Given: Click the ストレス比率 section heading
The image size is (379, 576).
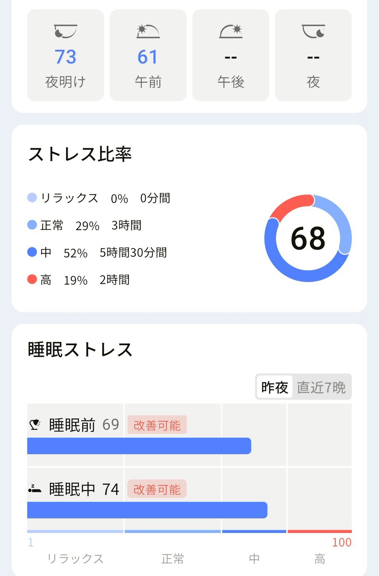Looking at the screenshot, I should pyautogui.click(x=80, y=154).
